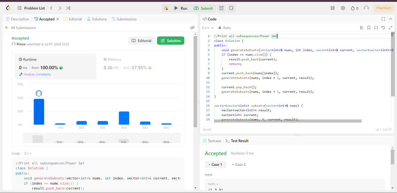Click the tallest 0ms runtime bar
This screenshot has height=193, width=397.
point(39,112)
